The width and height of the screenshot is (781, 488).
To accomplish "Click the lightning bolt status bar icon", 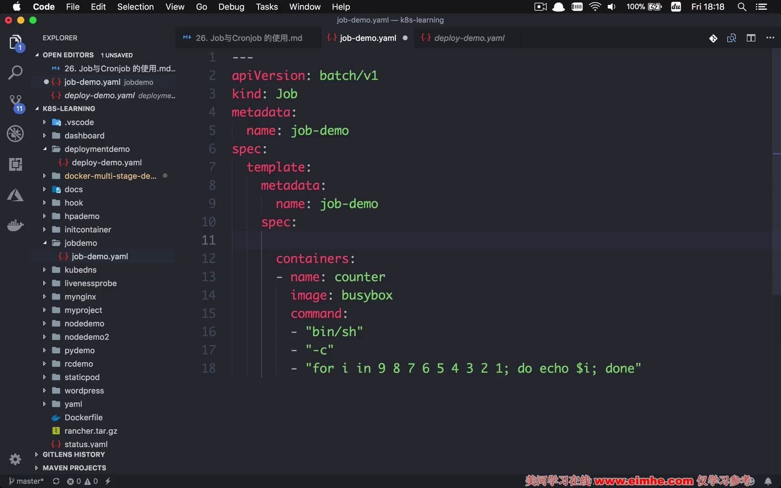I will tap(108, 481).
